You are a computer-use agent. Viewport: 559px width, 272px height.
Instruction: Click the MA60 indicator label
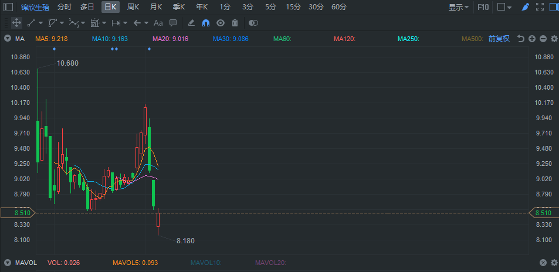point(282,39)
